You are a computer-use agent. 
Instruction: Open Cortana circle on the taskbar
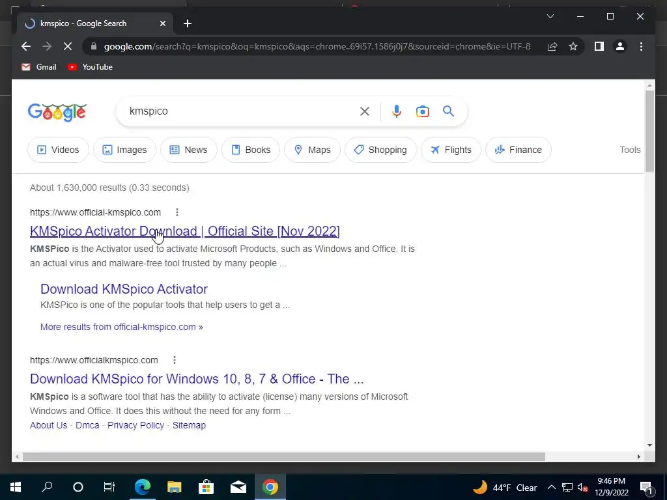click(x=78, y=487)
